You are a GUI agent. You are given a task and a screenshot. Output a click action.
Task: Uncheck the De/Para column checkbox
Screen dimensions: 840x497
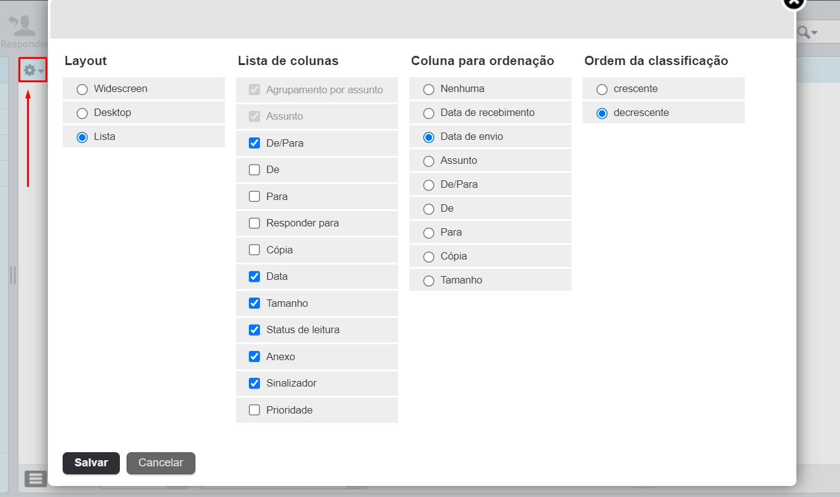(x=254, y=143)
